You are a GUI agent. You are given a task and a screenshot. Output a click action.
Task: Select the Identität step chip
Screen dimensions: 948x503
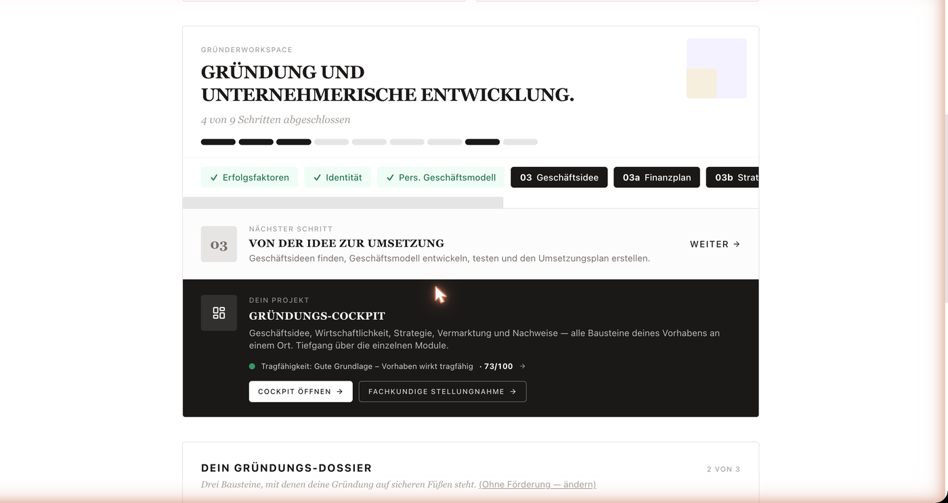pyautogui.click(x=337, y=178)
